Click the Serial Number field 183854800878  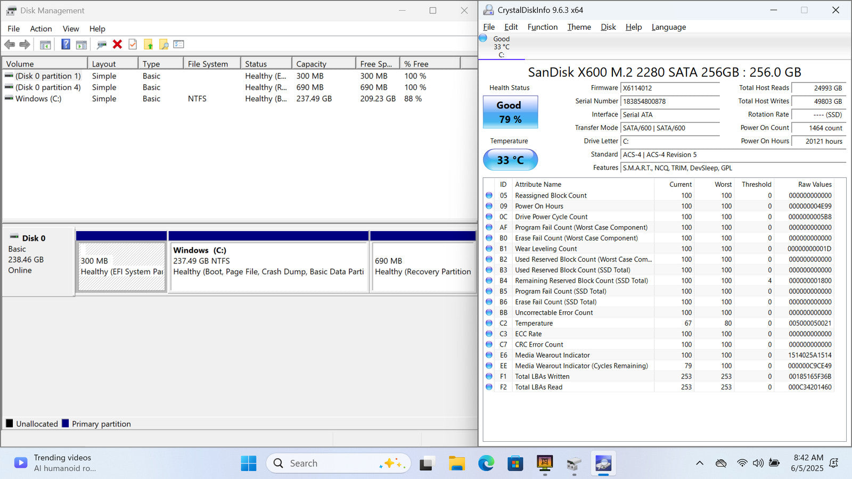coord(670,101)
